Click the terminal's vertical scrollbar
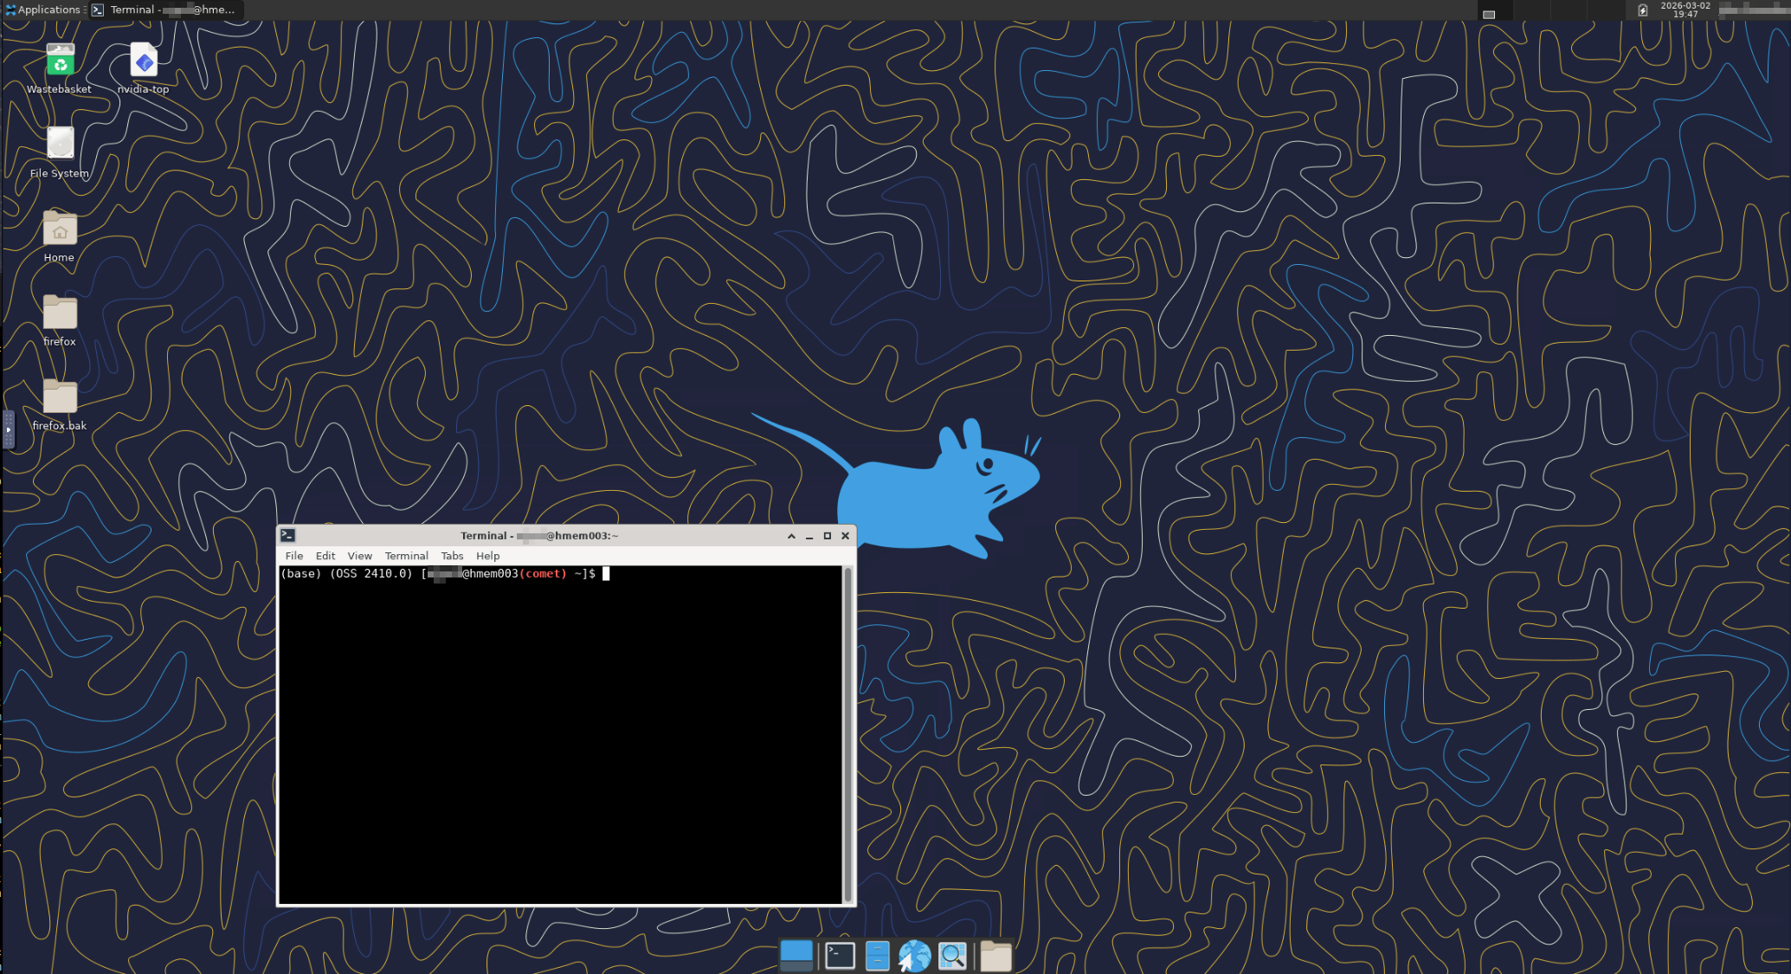The height and width of the screenshot is (974, 1791). 848,735
